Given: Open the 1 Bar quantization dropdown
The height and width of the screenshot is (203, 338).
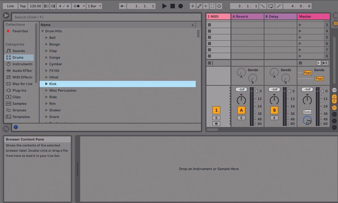Looking at the screenshot, I should pyautogui.click(x=94, y=6).
